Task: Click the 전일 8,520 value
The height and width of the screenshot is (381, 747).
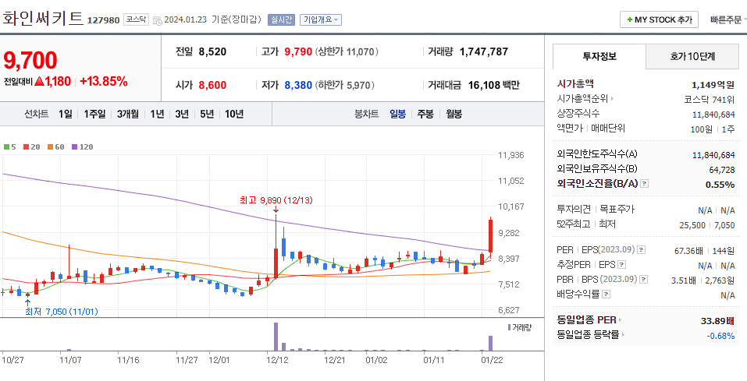Action: click(212, 52)
